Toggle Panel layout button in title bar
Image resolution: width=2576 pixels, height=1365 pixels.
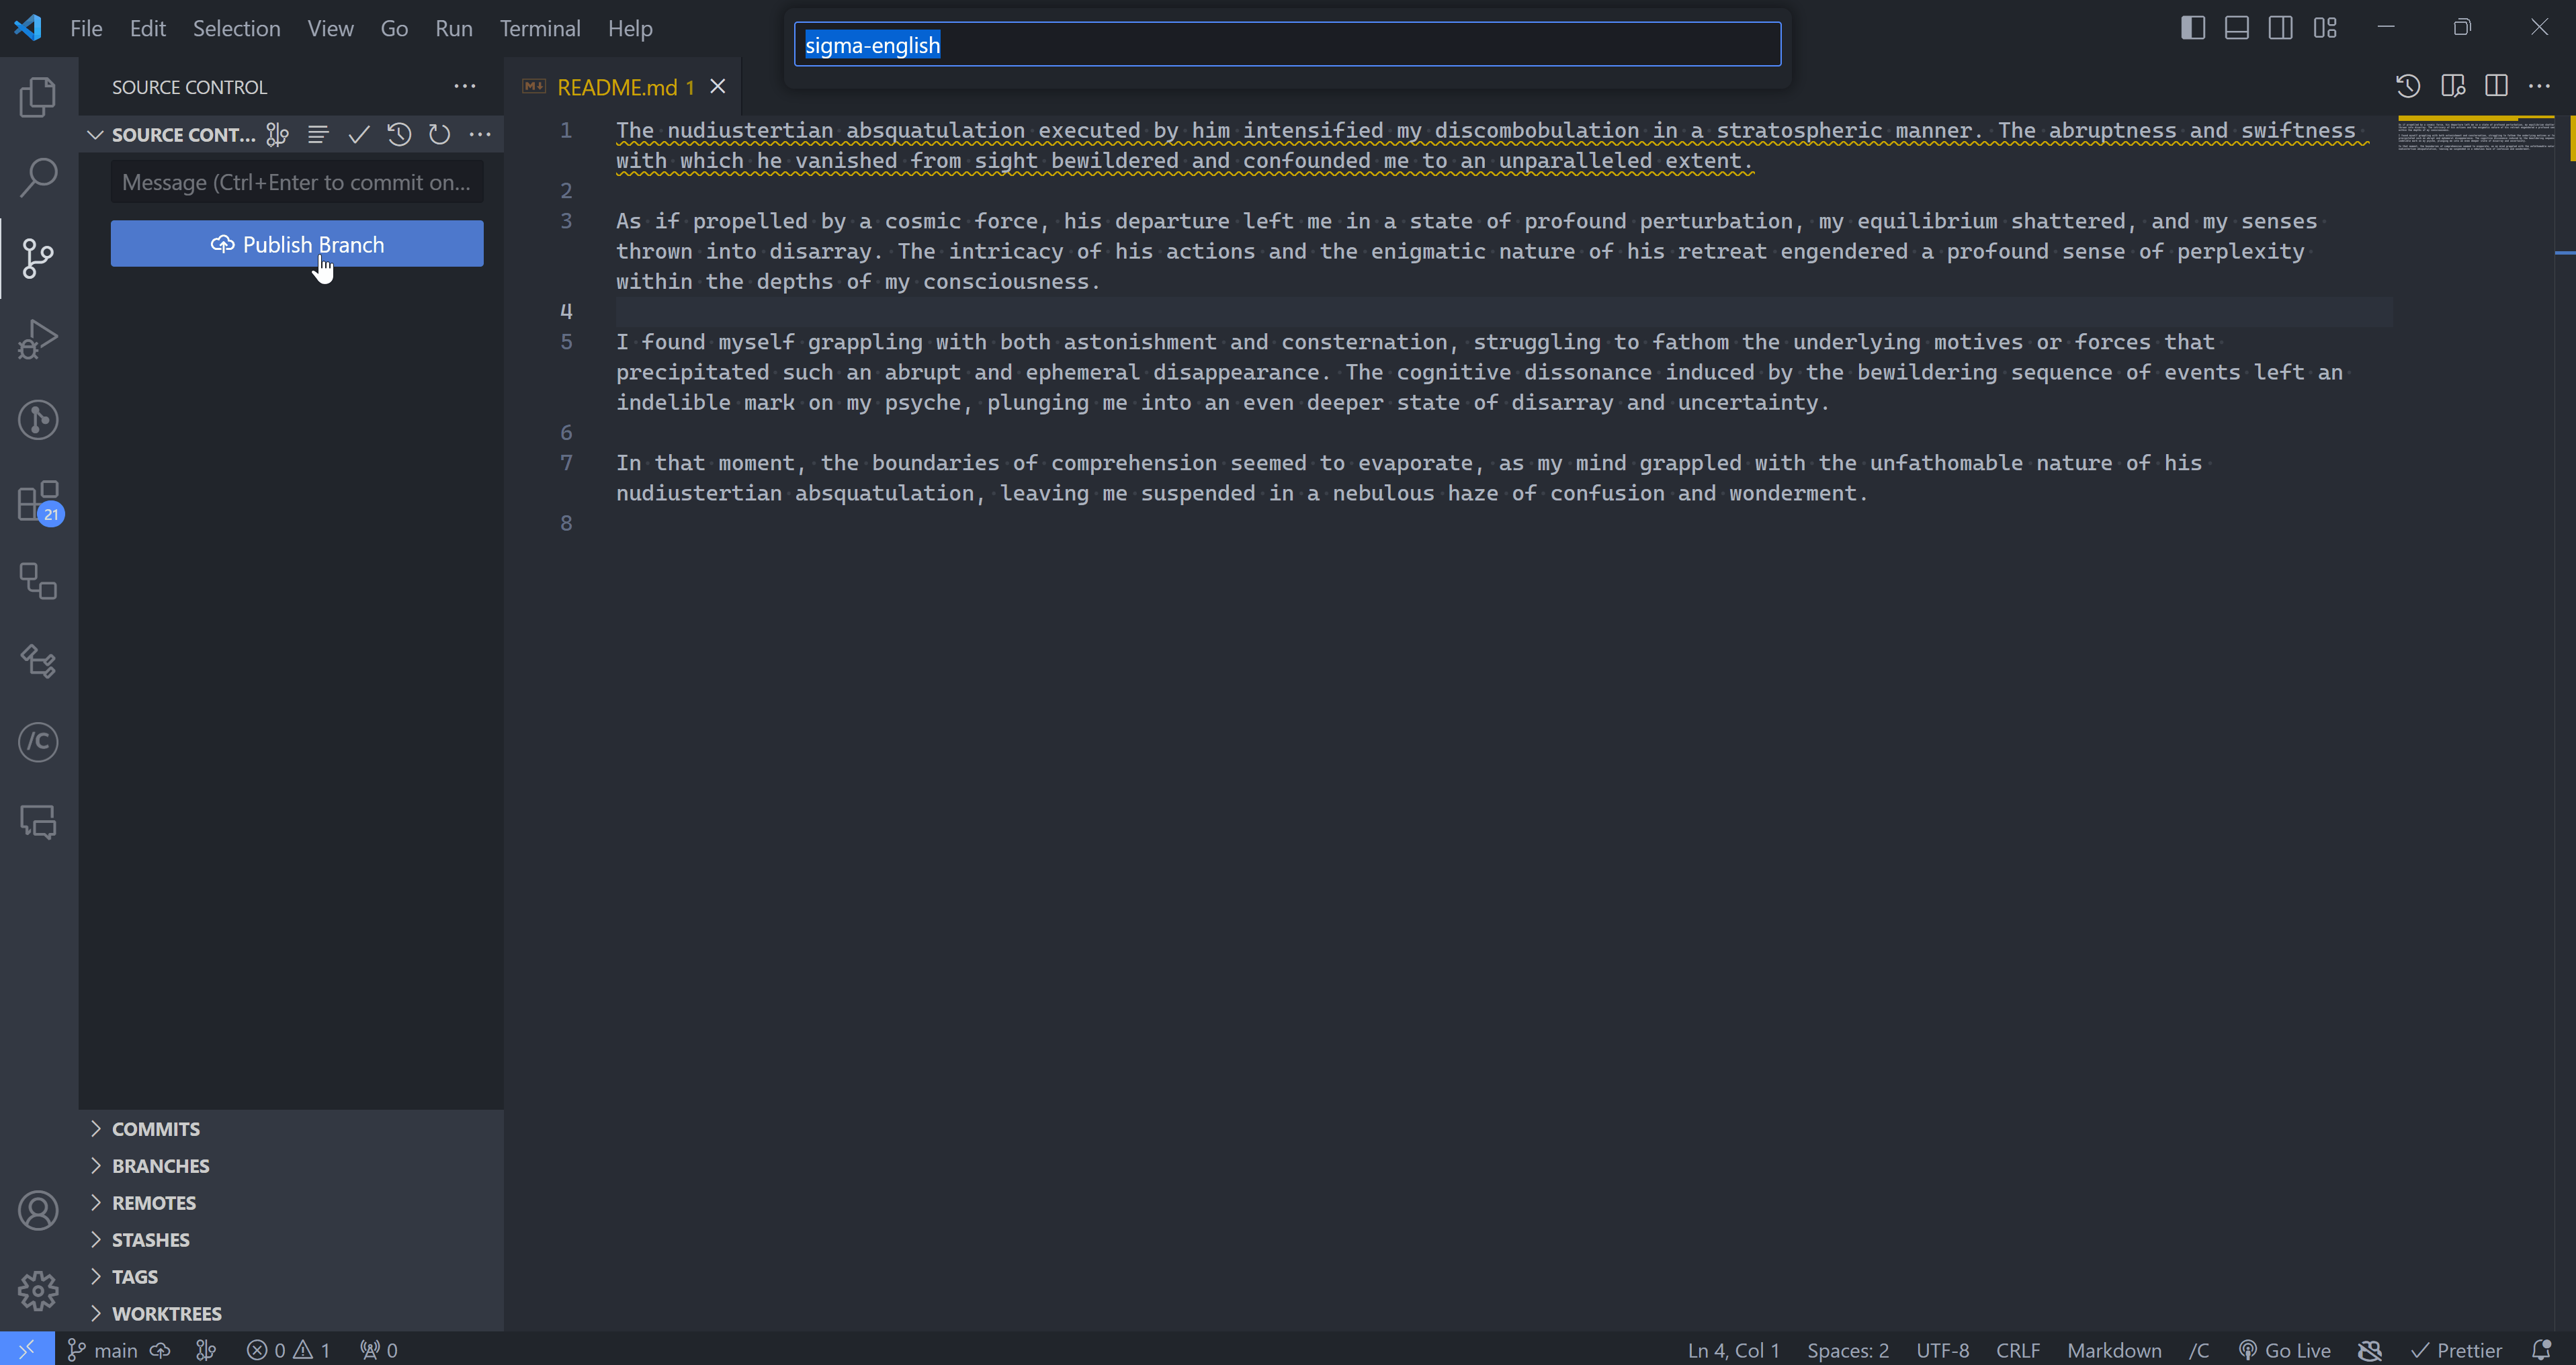click(x=2236, y=28)
